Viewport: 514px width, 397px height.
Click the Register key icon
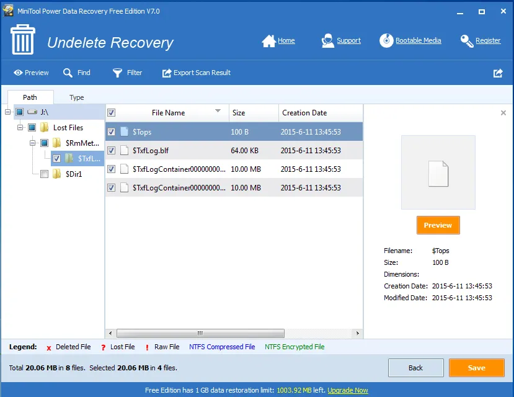[x=466, y=41]
